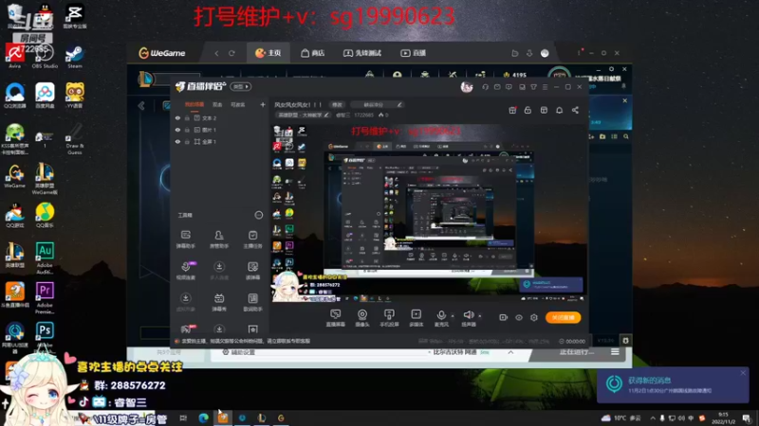Open 多人连麦 download tool

click(x=219, y=271)
